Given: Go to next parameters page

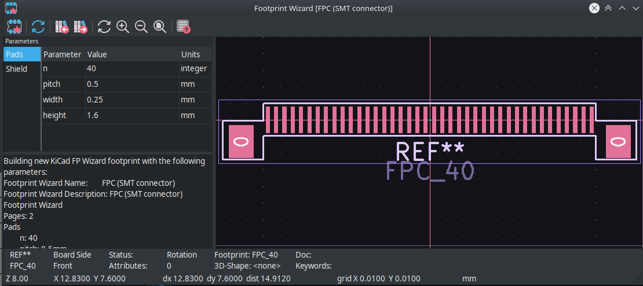Looking at the screenshot, I should 81,27.
